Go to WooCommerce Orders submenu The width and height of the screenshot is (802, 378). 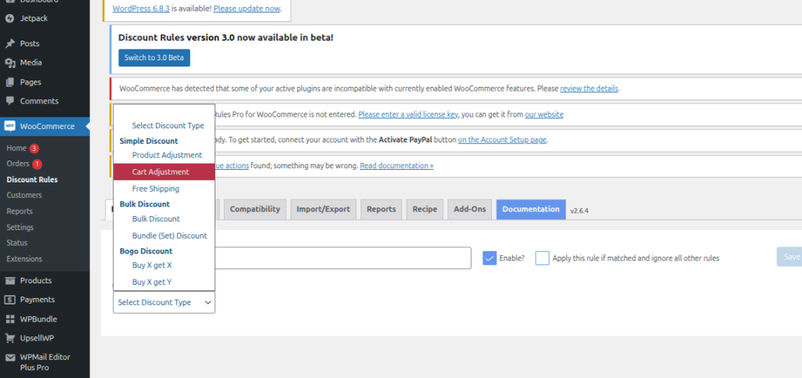click(18, 164)
